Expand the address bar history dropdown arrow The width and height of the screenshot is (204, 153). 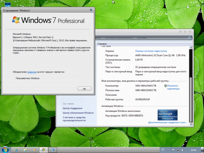185,38
